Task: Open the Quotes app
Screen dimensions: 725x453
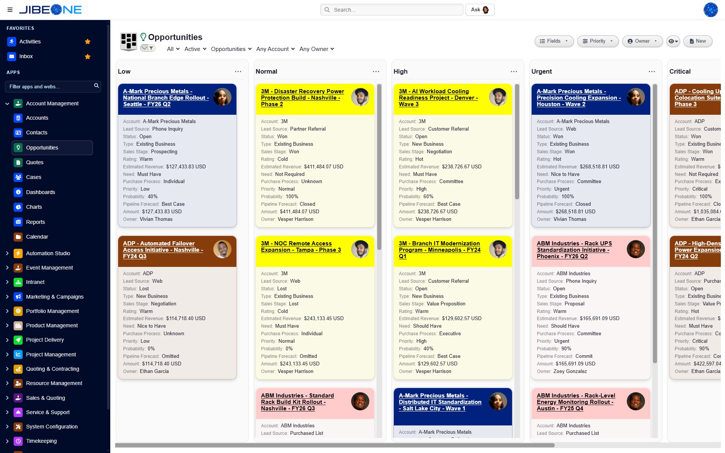Action: [x=35, y=162]
